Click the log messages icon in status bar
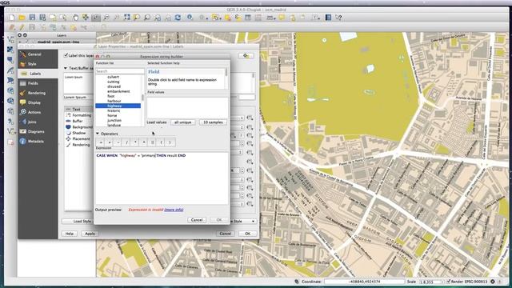The width and height of the screenshot is (512, 288). coord(500,281)
